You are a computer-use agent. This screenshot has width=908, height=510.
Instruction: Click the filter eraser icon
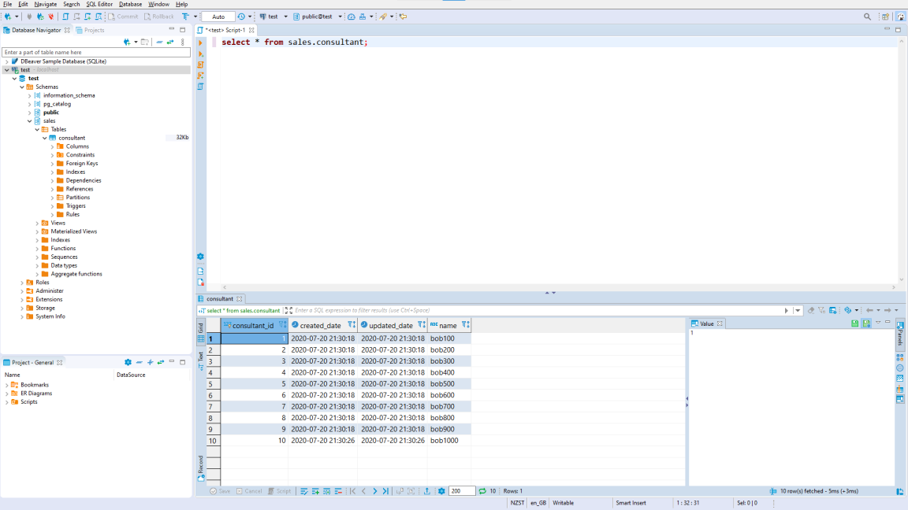[x=811, y=311]
